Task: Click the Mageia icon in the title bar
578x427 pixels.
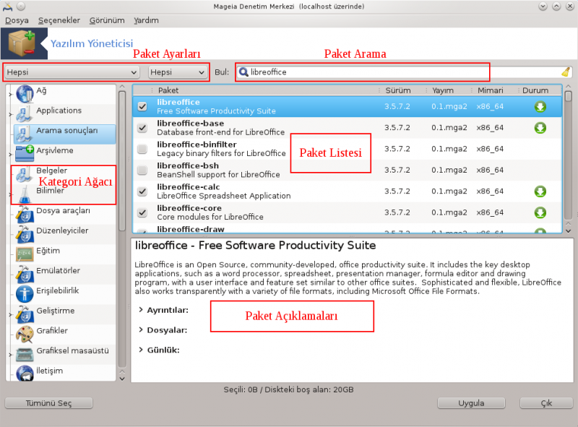Action: (7, 7)
